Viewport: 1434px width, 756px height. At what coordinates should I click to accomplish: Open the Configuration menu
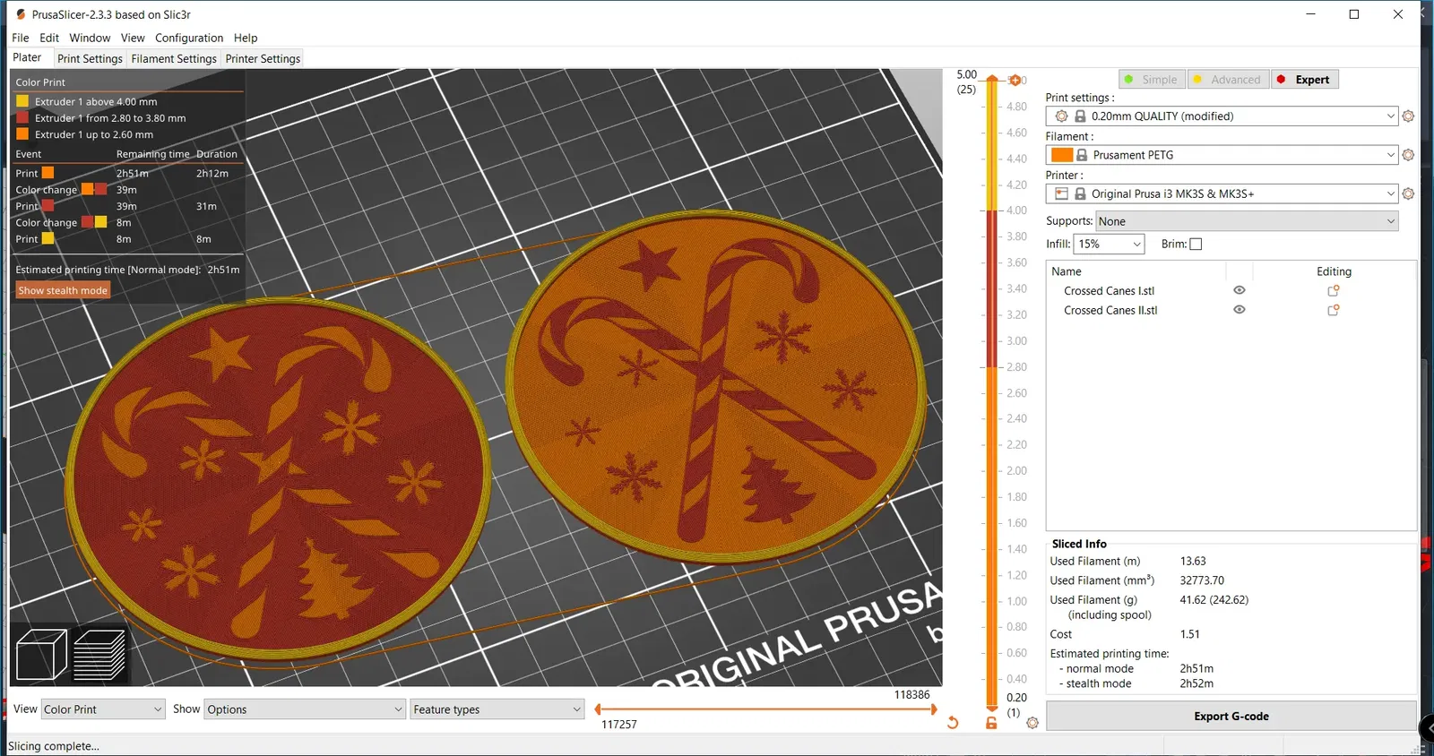(189, 38)
